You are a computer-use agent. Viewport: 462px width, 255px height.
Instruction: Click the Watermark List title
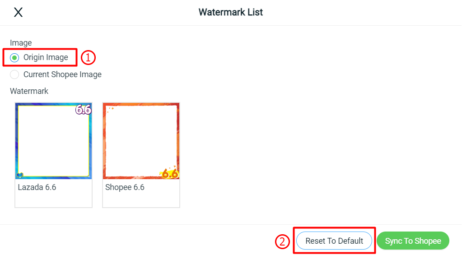point(231,12)
